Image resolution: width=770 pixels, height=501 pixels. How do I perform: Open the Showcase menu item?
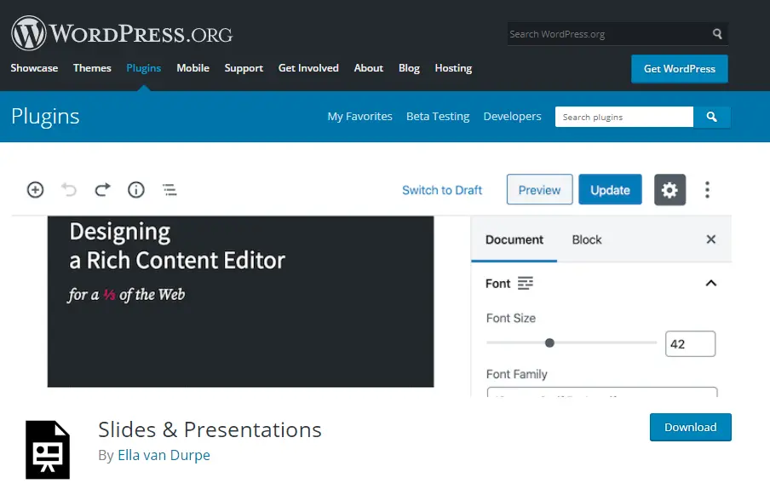[x=34, y=68]
